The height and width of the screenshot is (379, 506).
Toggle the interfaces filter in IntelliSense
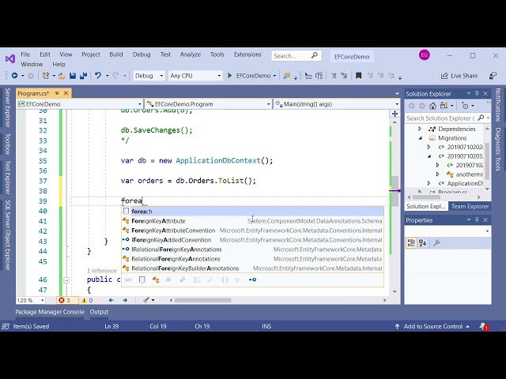pos(252,280)
